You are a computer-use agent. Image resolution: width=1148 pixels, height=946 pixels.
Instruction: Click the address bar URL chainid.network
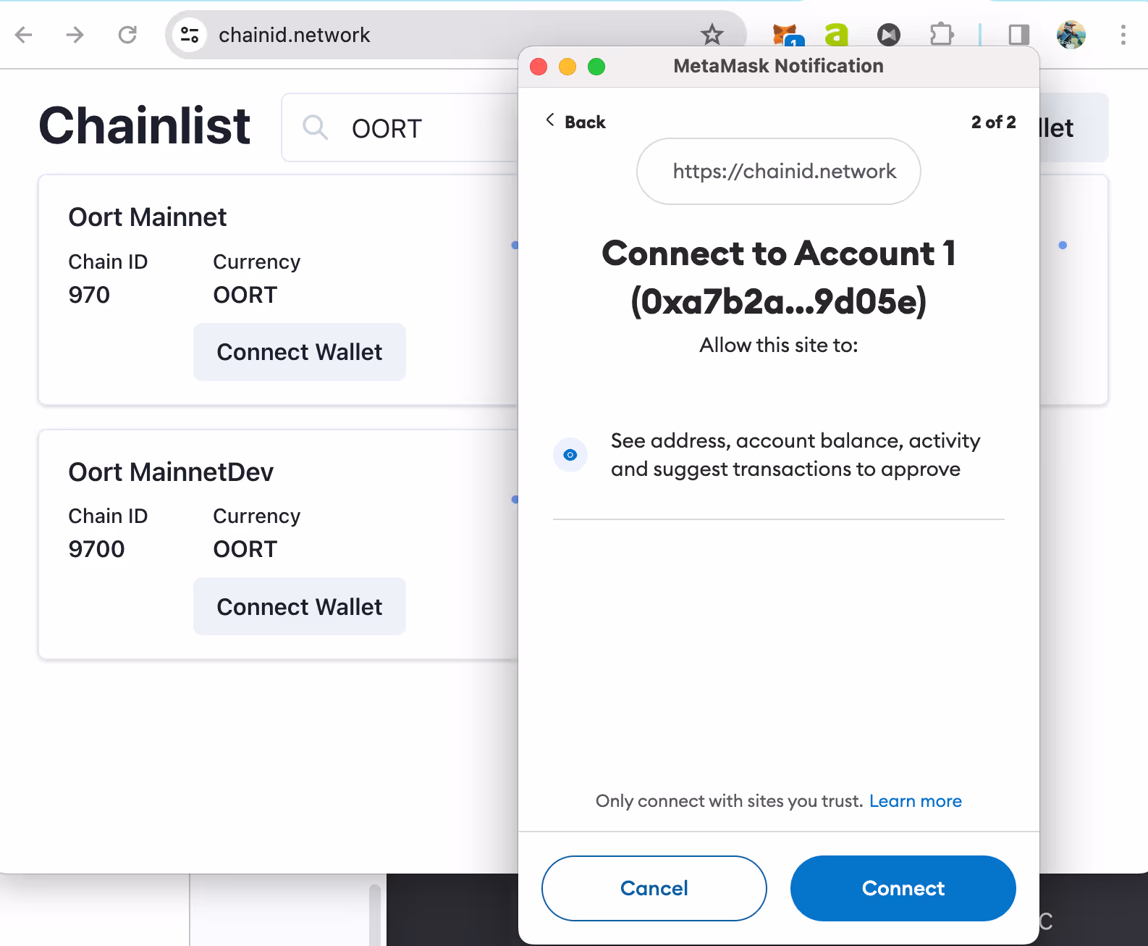click(295, 35)
